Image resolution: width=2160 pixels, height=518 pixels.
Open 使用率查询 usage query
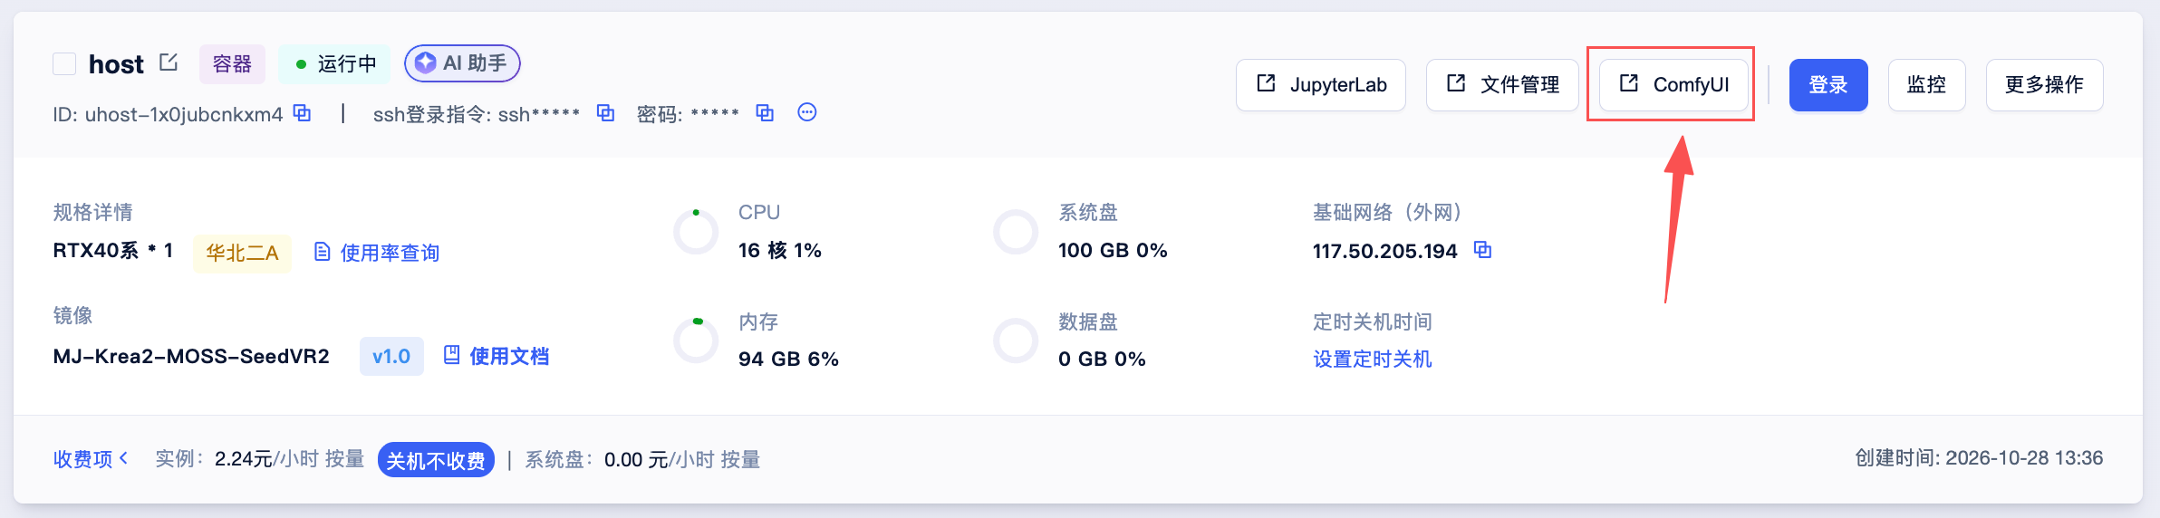click(x=377, y=253)
